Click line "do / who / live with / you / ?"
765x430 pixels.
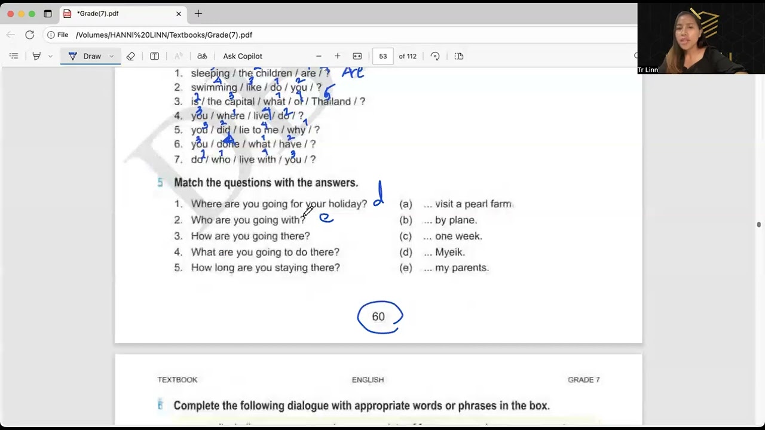click(x=253, y=160)
